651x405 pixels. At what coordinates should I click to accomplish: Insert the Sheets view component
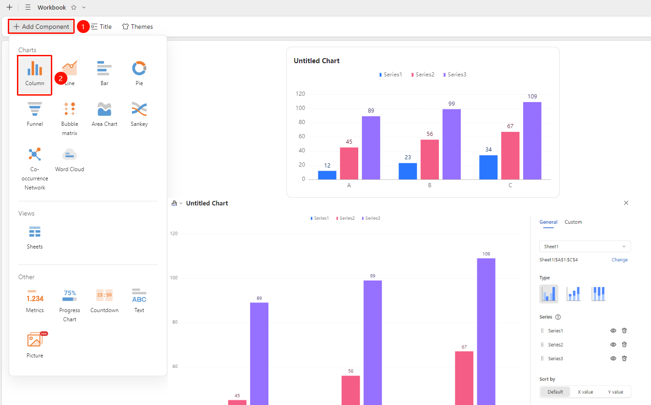pos(35,237)
